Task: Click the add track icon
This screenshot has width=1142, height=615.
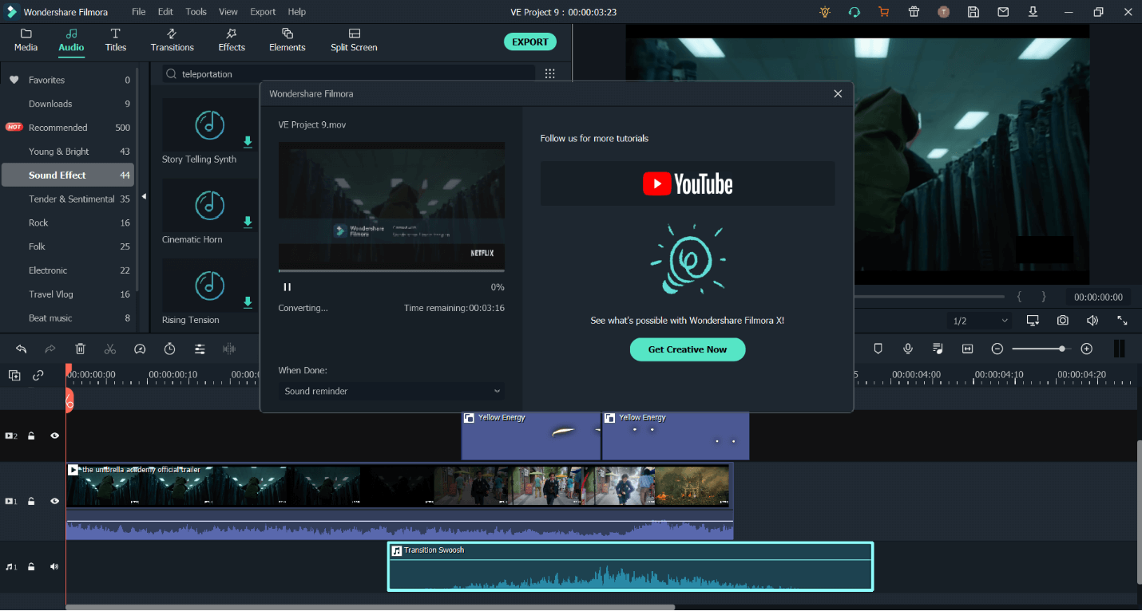Action: coord(14,375)
